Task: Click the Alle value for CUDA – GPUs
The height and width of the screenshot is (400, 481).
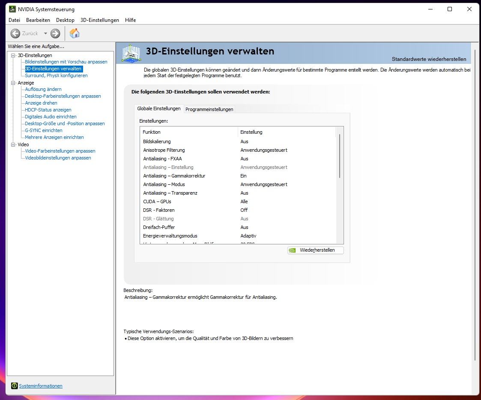Action: [x=244, y=202]
